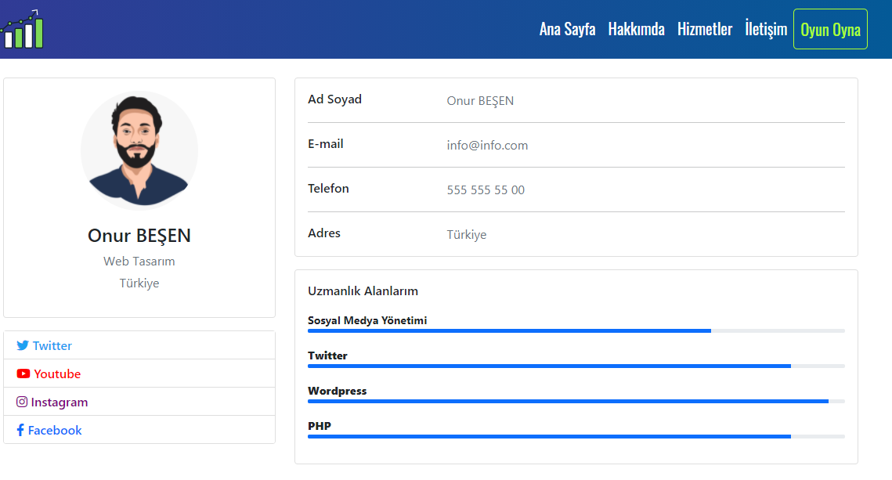The height and width of the screenshot is (480, 892).
Task: Click the Facebook f icon
Action: tap(20, 430)
